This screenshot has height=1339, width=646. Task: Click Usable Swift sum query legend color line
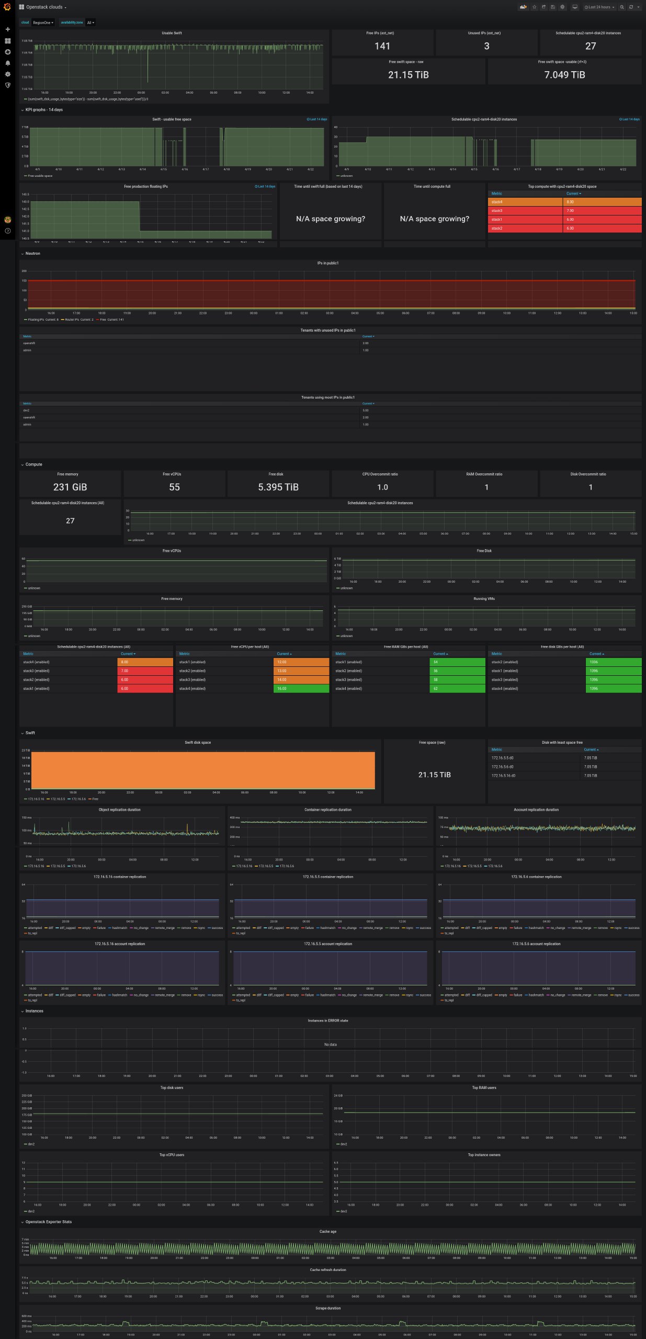tap(25, 99)
